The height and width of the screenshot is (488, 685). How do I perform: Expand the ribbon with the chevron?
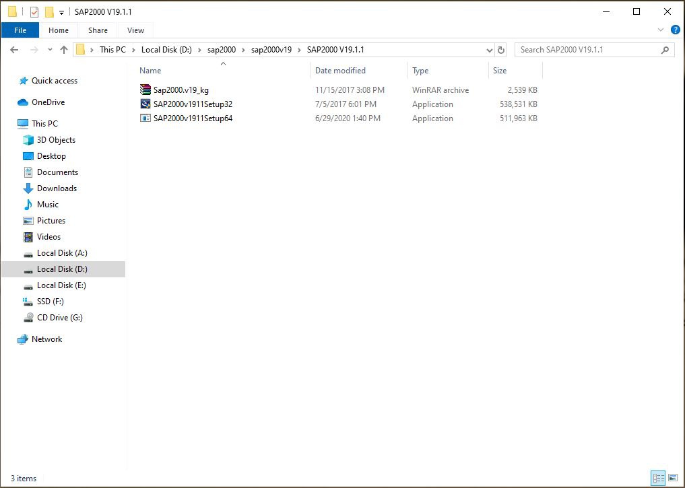[660, 30]
